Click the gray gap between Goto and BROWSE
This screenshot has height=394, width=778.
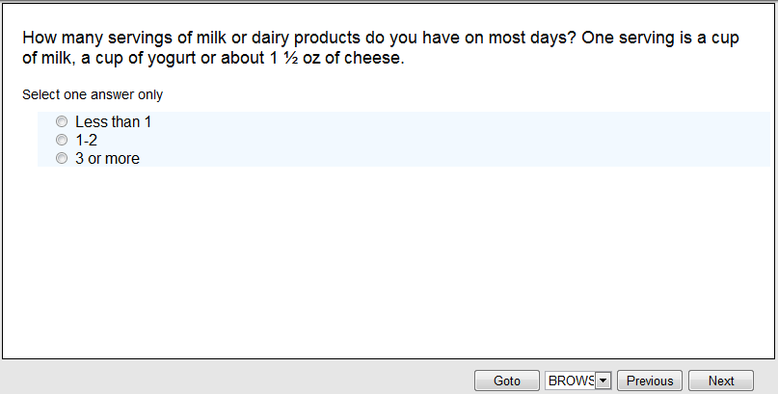542,381
